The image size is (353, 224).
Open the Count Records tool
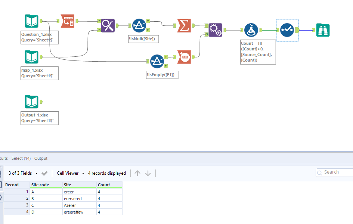tap(184, 57)
